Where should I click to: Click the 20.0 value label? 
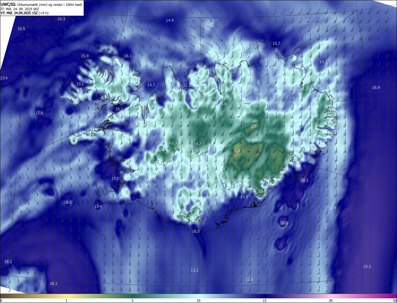click(284, 223)
